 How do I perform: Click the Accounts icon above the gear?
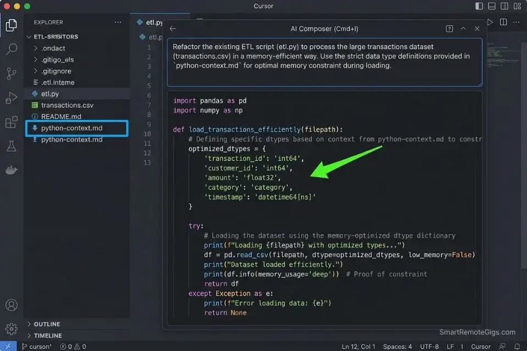(x=12, y=304)
